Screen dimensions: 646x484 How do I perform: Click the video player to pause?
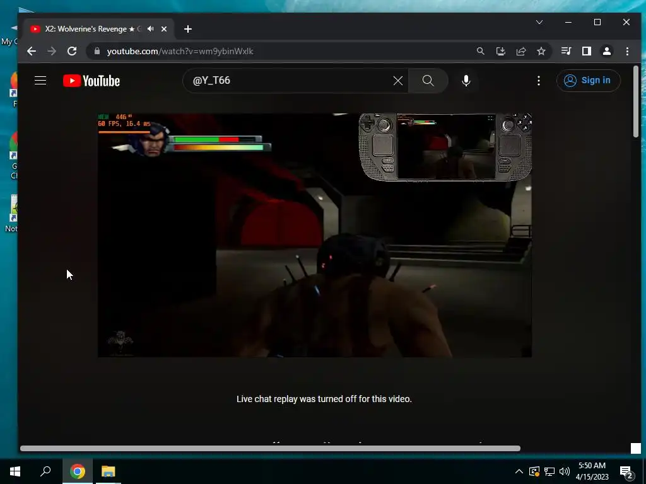click(x=315, y=235)
